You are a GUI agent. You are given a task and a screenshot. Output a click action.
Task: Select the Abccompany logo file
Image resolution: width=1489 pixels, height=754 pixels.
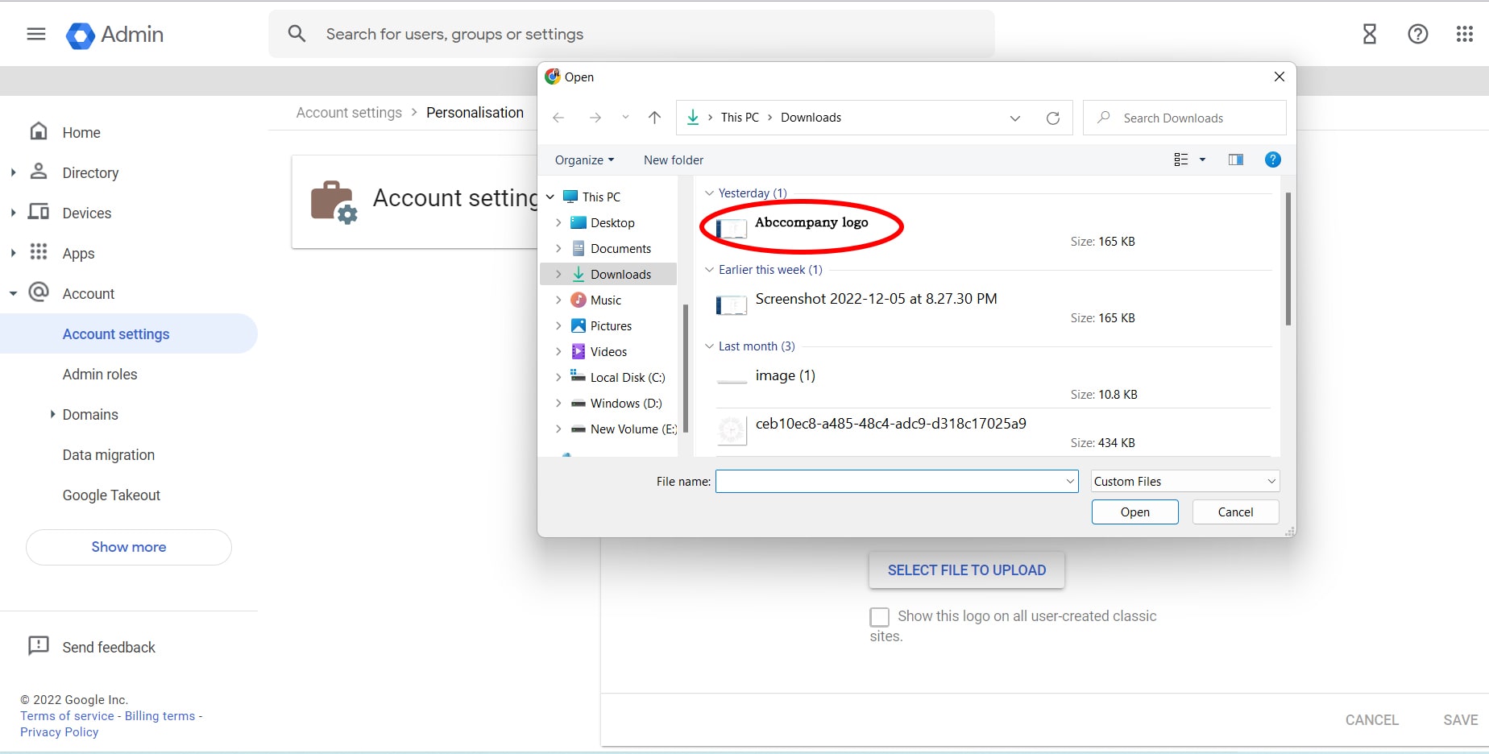(x=811, y=222)
